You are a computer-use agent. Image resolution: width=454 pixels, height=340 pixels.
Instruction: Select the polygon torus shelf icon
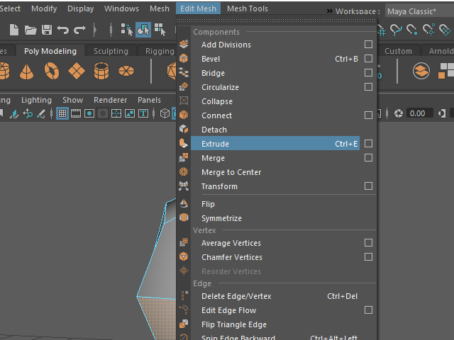click(52, 72)
